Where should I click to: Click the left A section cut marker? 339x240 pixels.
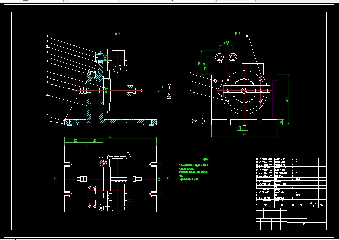(56, 178)
